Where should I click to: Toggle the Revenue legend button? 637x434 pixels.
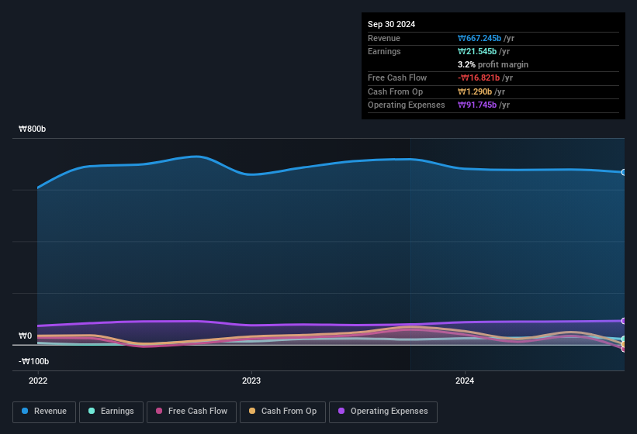point(44,412)
